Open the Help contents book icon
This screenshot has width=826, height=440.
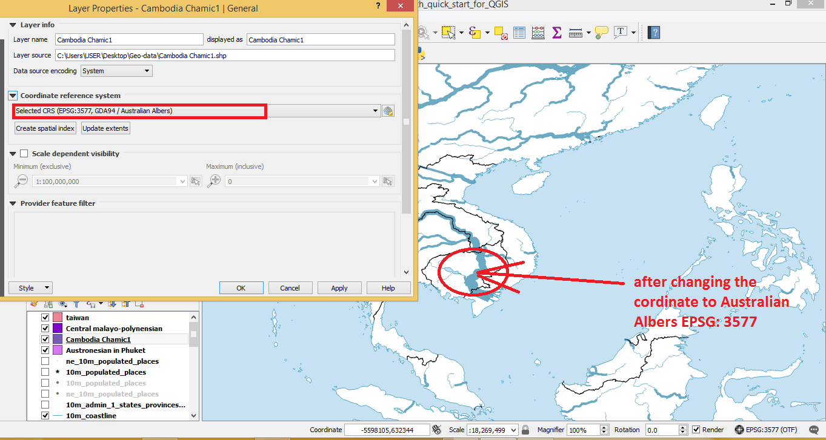click(x=653, y=33)
